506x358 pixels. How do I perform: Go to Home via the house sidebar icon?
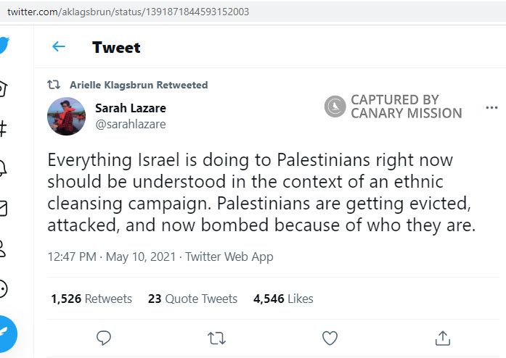[x=3, y=89]
